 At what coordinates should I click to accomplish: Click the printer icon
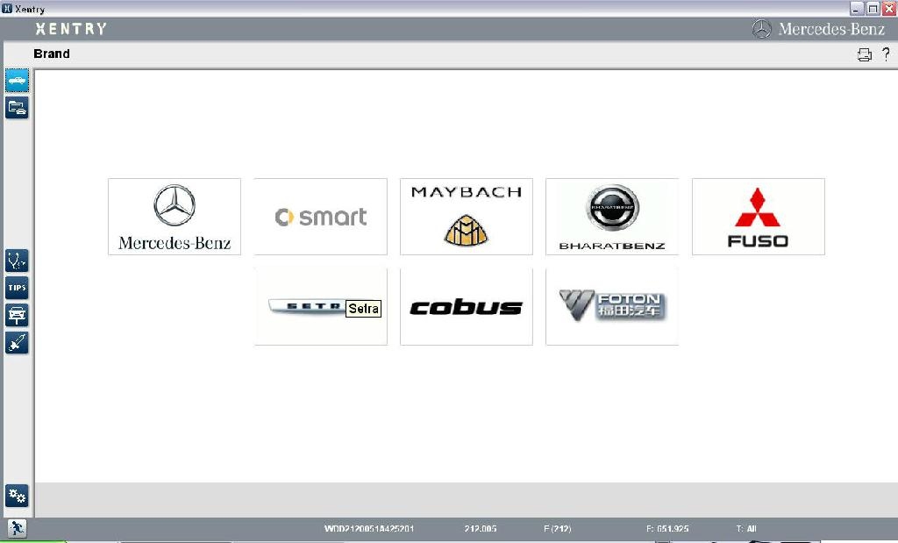pos(864,54)
